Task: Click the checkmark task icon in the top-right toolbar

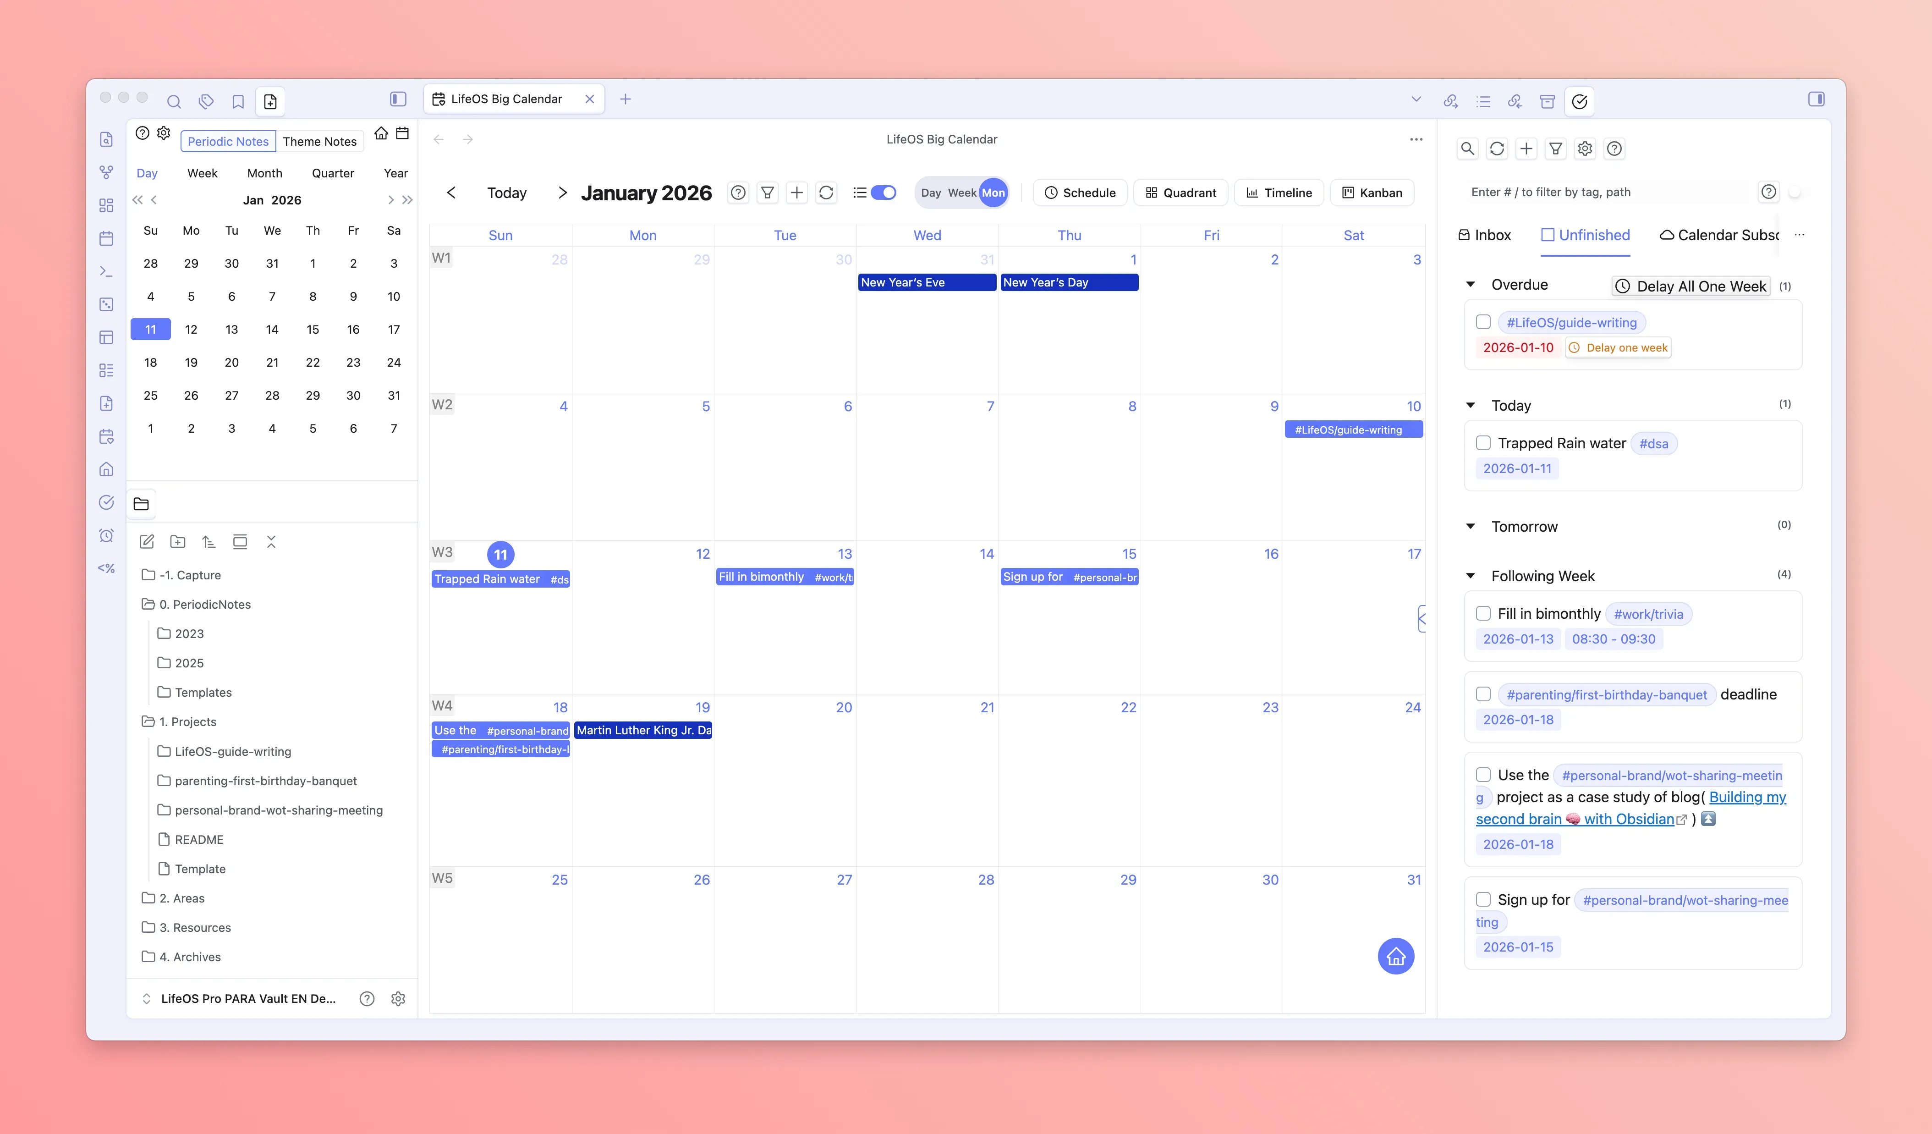Action: [1579, 100]
